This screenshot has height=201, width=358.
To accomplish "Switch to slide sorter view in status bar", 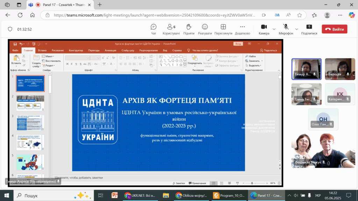I will [x=221, y=183].
